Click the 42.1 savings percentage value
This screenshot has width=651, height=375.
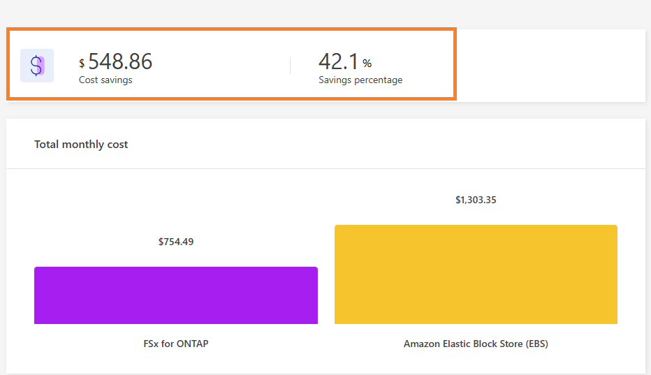click(x=338, y=62)
